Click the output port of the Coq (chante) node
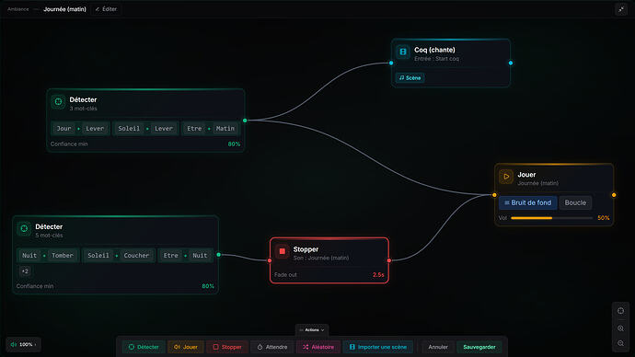This screenshot has width=635, height=357. (x=511, y=63)
